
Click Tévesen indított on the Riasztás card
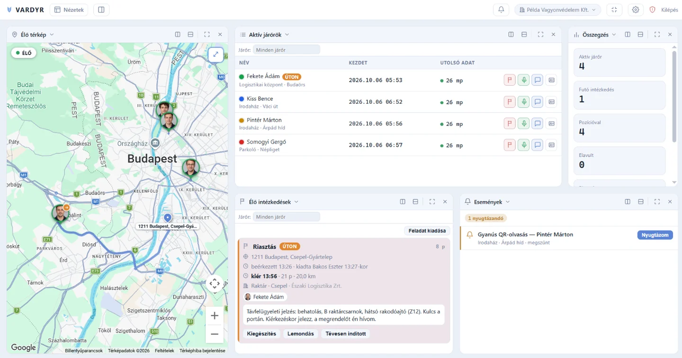[x=346, y=333]
